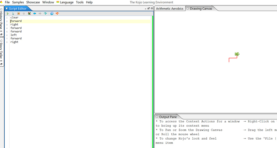Click the red-green Clear Editor icon
Screen dimensions: 277x148
29,14
